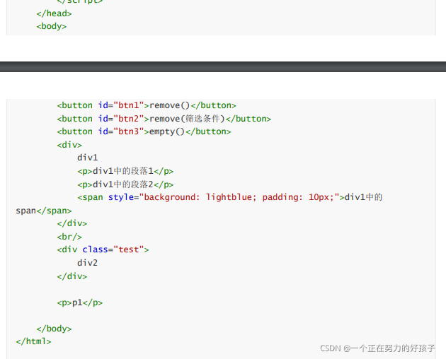Viewport: 446px width, 359px height.
Task: Click the <br/> tag line
Action: tap(69, 237)
